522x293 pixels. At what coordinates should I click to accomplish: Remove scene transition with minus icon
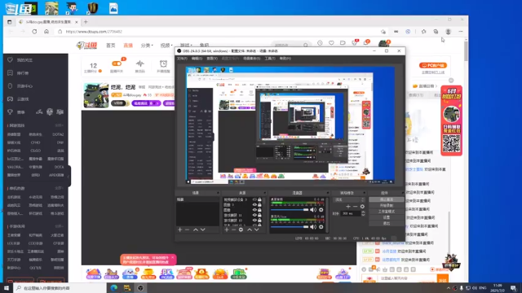tap(356, 206)
